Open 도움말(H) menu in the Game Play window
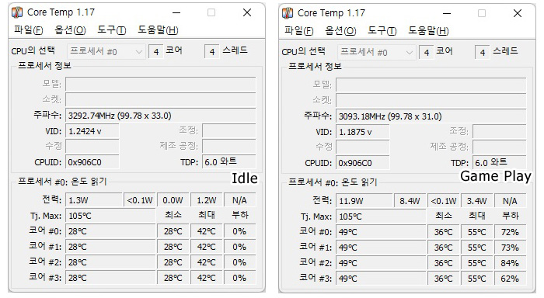The width and height of the screenshot is (544, 298). pyautogui.click(x=428, y=31)
